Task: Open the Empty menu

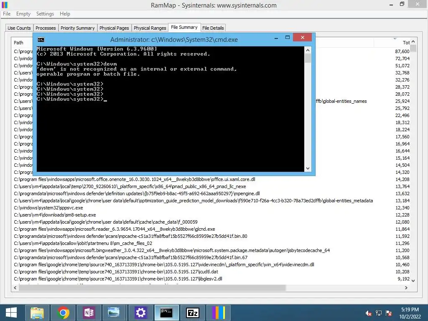Action: [x=23, y=14]
